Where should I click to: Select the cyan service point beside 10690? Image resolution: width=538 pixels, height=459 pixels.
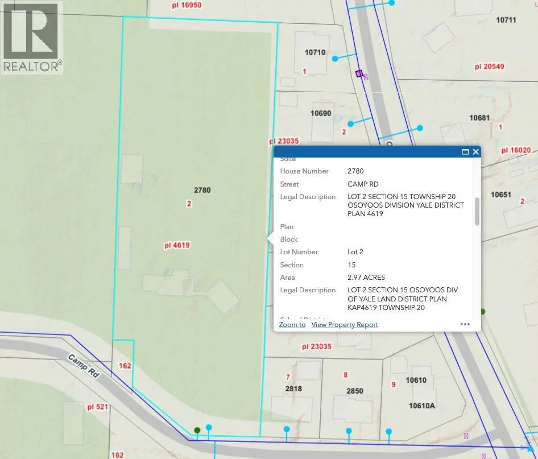(x=351, y=123)
